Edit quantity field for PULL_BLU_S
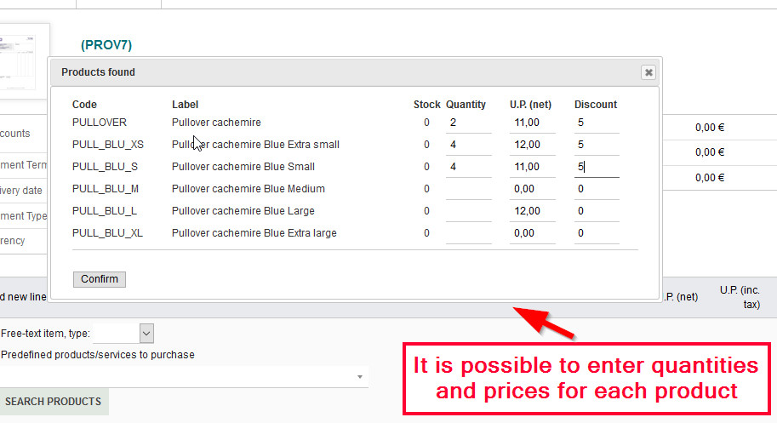Image resolution: width=777 pixels, height=423 pixels. [x=468, y=167]
